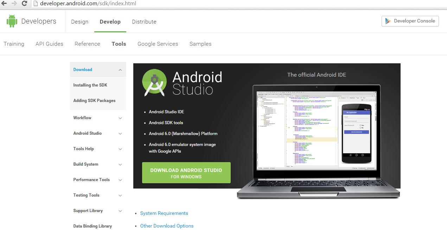Open the Developer Console button
447x230 pixels.
(x=410, y=21)
